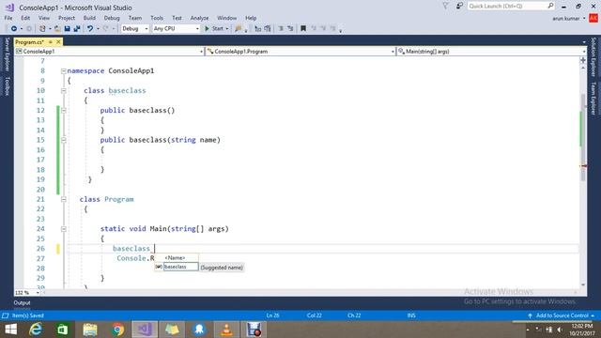The height and width of the screenshot is (338, 601).
Task: Open the Build menu
Action: (89, 18)
